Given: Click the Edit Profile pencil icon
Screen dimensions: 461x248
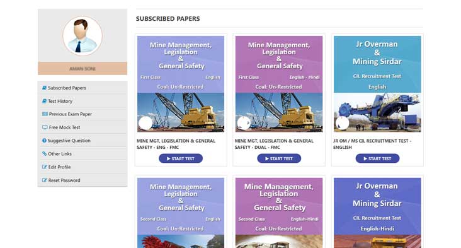Looking at the screenshot, I should (x=44, y=167).
